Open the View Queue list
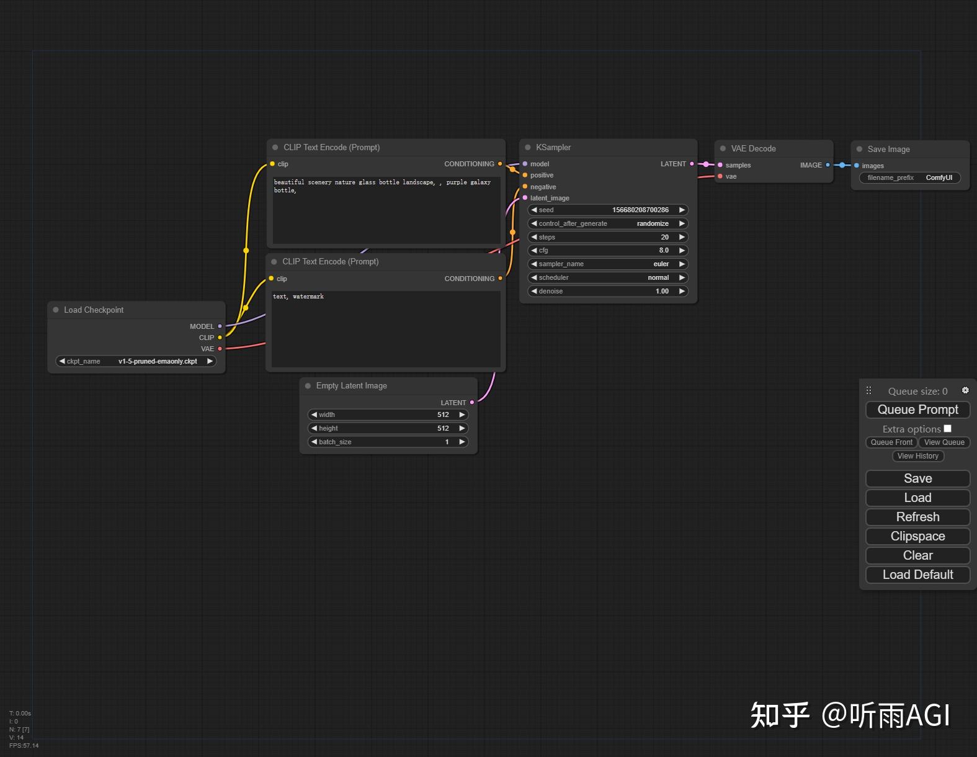 944,442
